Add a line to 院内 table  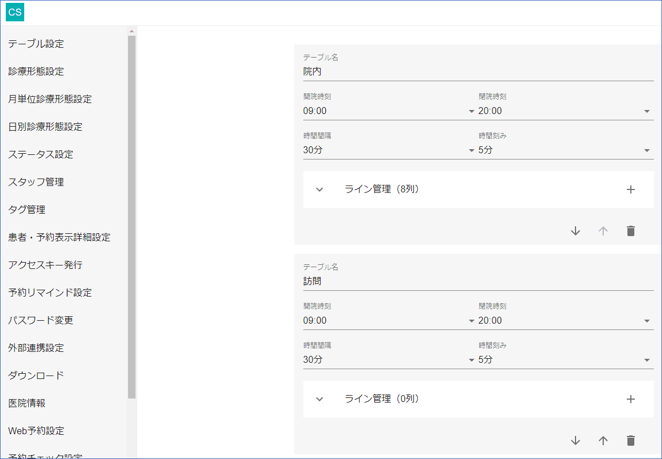click(630, 189)
